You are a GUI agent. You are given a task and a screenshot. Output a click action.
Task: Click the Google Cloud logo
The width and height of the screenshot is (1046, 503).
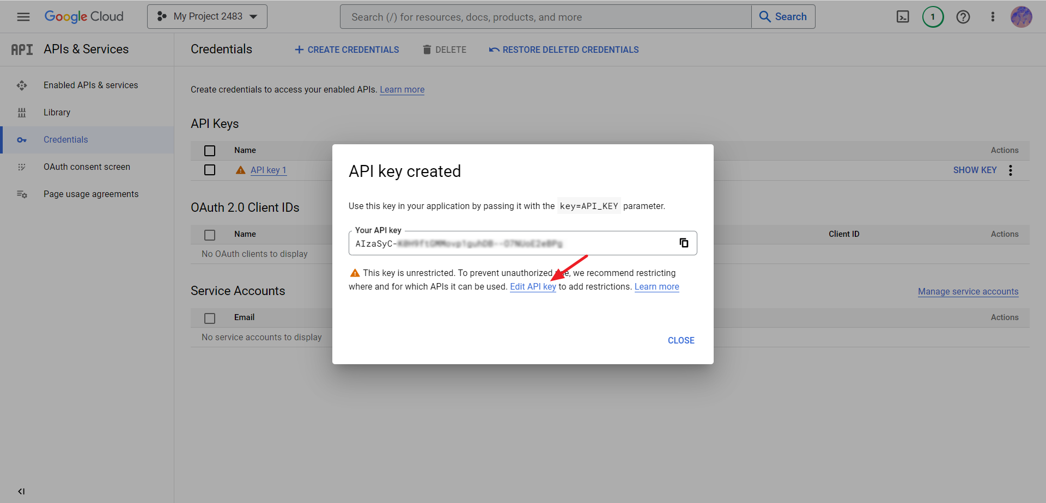pyautogui.click(x=84, y=17)
